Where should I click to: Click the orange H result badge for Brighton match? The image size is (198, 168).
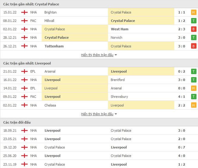(194, 12)
